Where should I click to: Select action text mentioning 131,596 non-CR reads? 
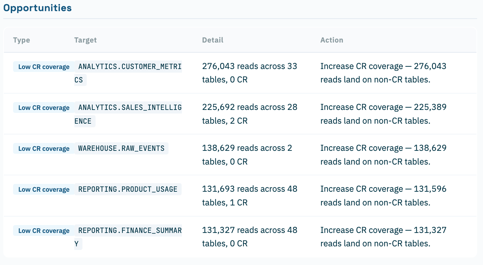(x=383, y=196)
